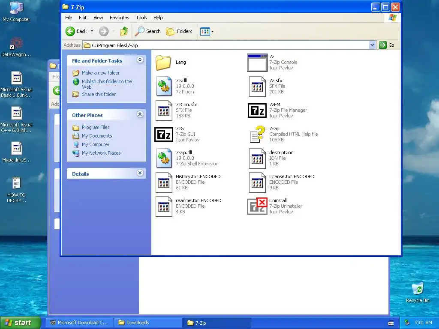Switch to Downloads taskbar window
This screenshot has width=439, height=329.
click(x=148, y=323)
